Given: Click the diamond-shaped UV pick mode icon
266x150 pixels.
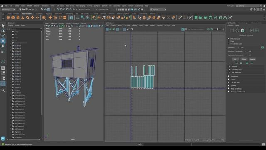Looking at the screenshot, I should [237, 30].
